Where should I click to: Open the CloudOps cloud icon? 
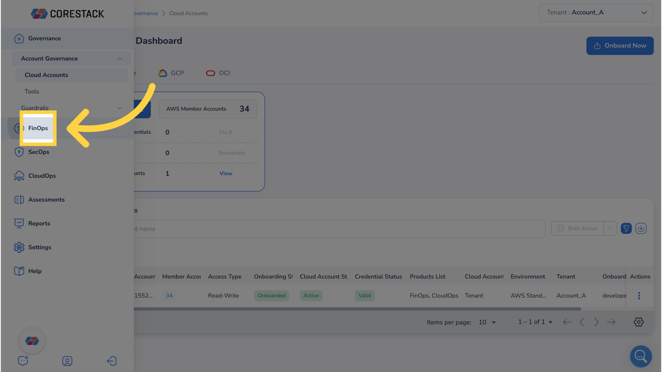pyautogui.click(x=19, y=176)
